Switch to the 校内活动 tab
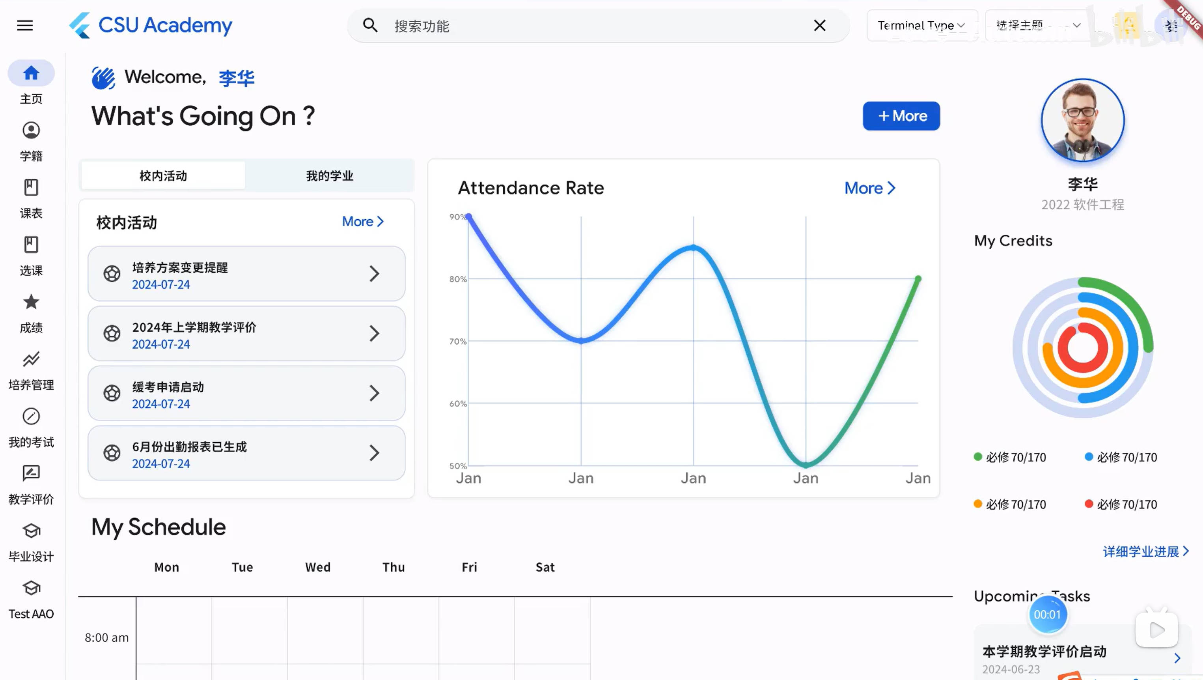This screenshot has height=680, width=1203. coord(163,176)
